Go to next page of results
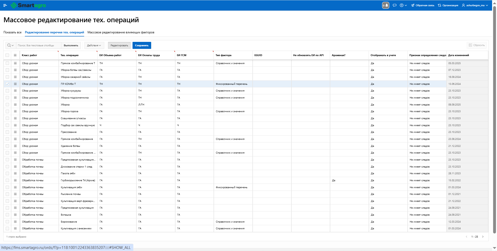Image resolution: width=497 pixels, height=251 pixels. click(x=483, y=237)
